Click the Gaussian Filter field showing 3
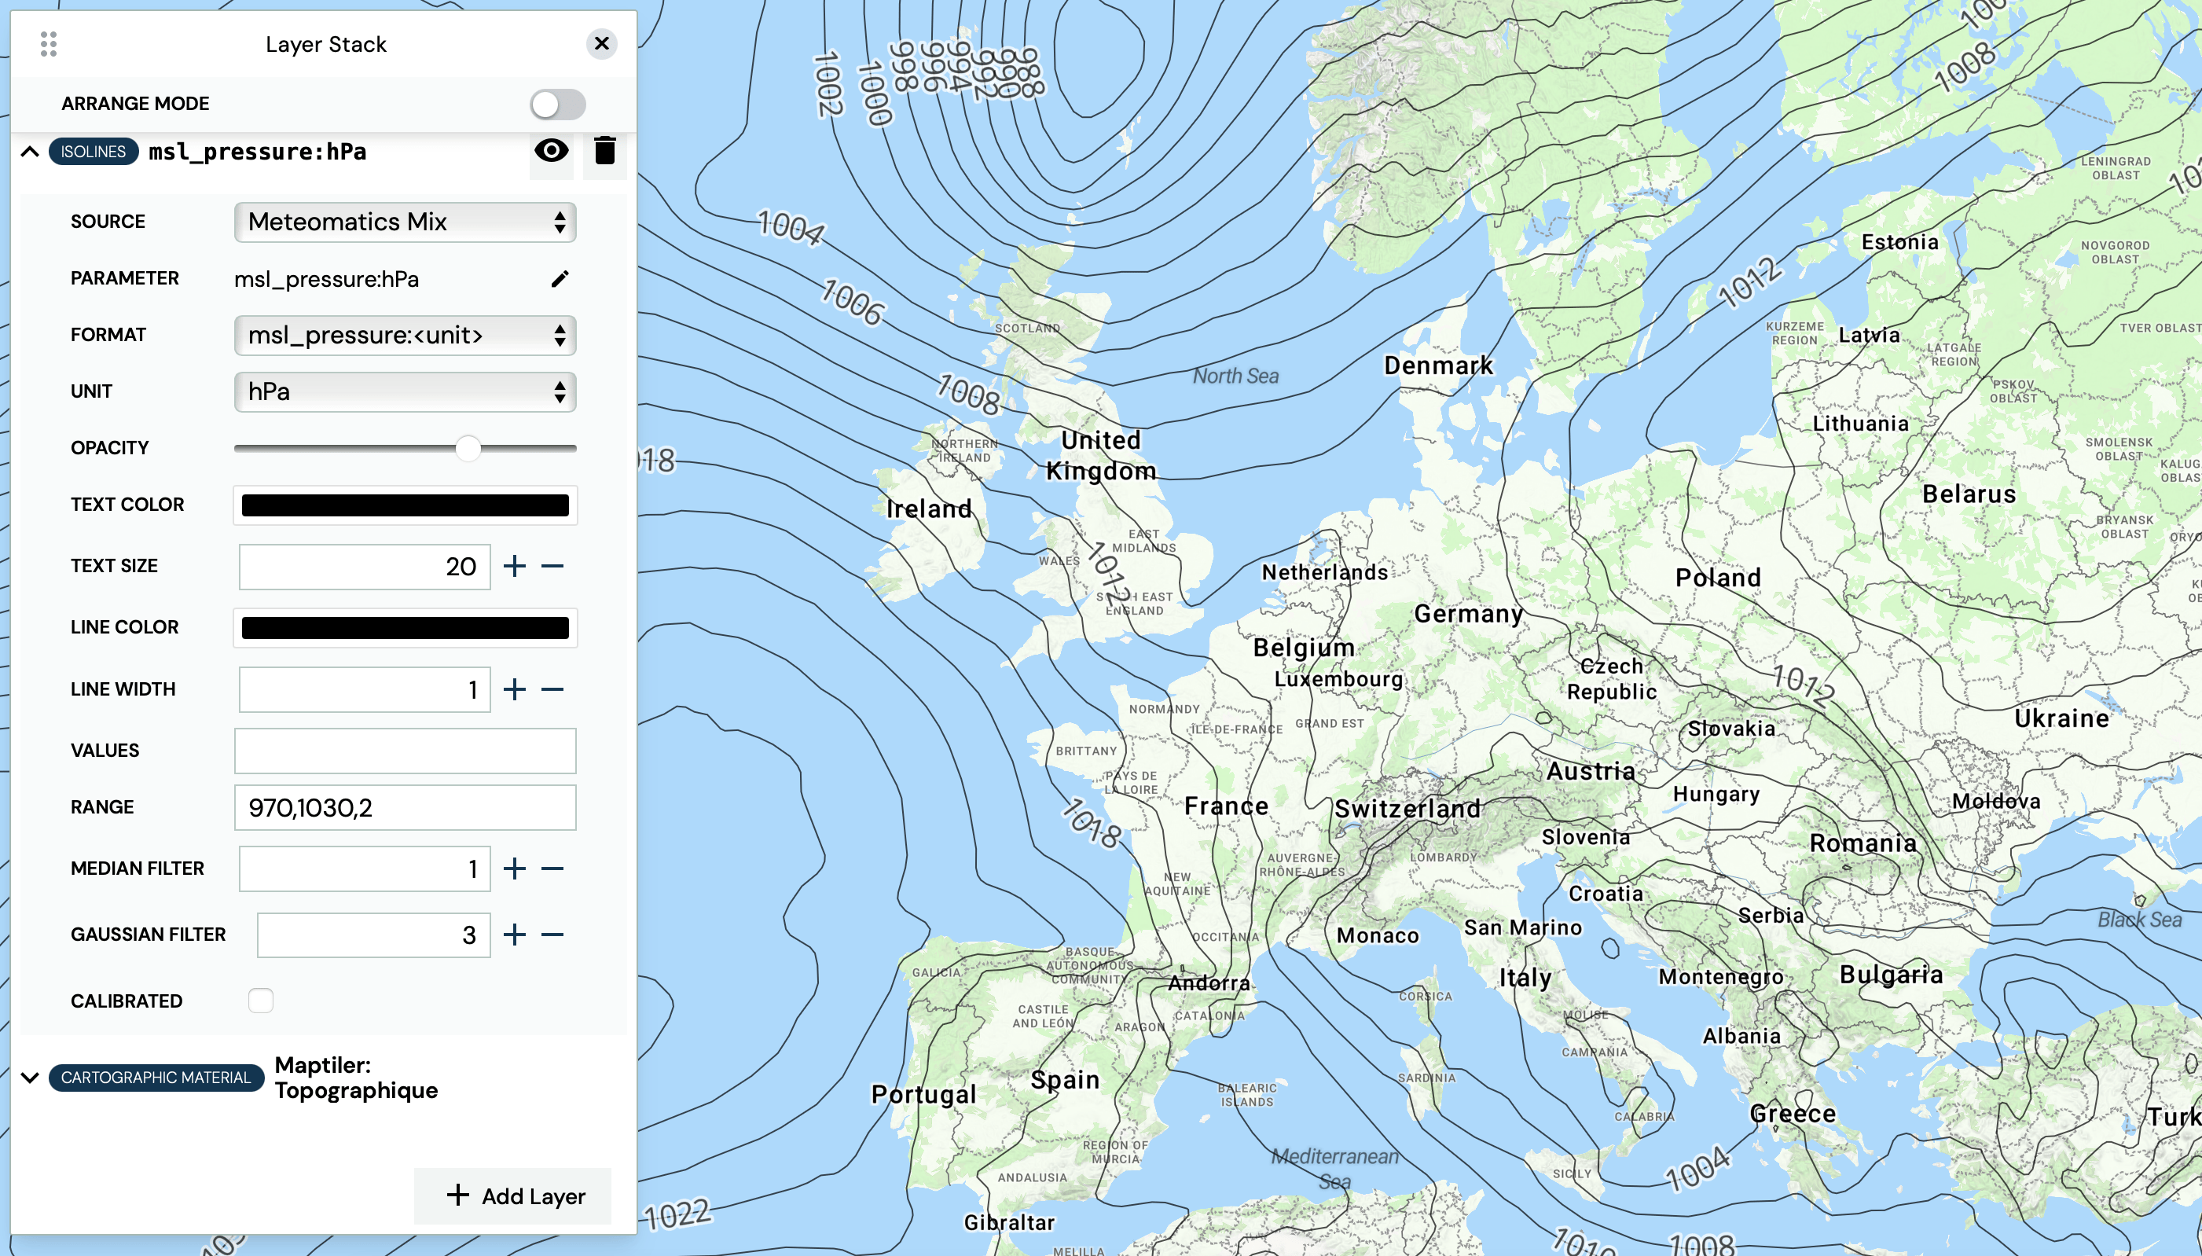Viewport: 2202px width, 1256px height. point(373,935)
